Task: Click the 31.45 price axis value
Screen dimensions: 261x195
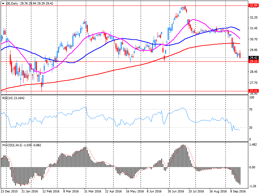Action: (x=254, y=28)
